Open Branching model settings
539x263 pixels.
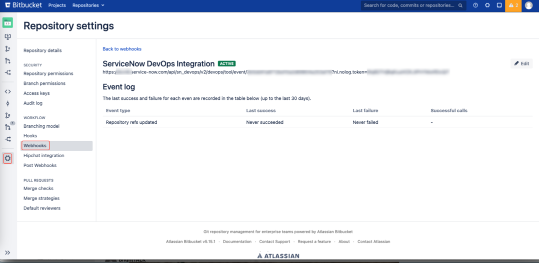(x=41, y=126)
